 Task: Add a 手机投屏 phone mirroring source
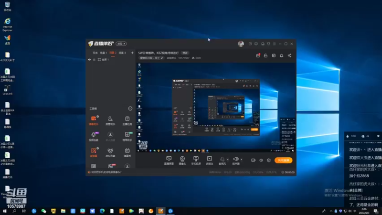196,161
